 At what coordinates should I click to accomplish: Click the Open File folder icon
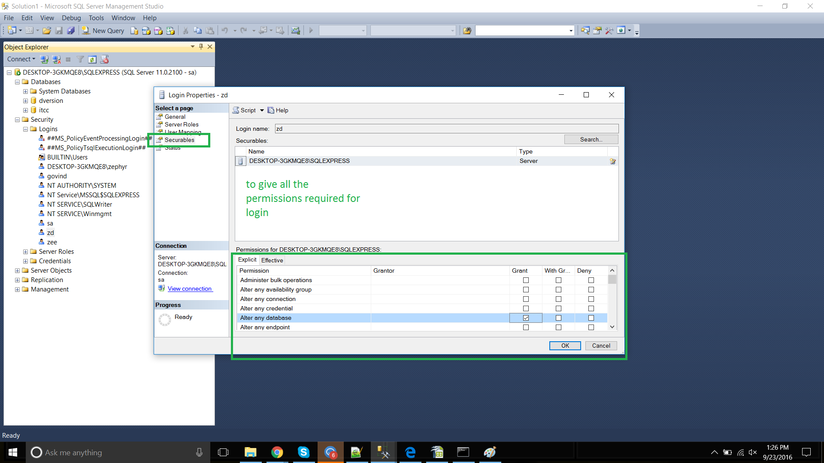tap(47, 30)
